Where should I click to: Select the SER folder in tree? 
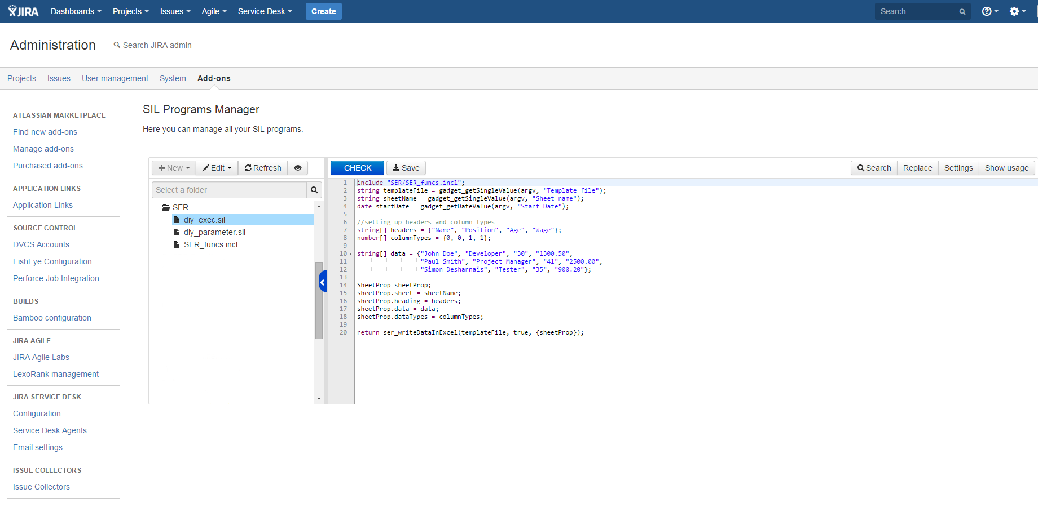click(181, 207)
